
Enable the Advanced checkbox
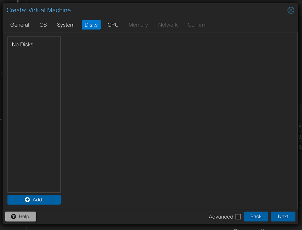coord(238,216)
